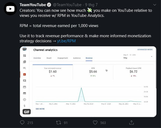Click the Copyright icon in sidebar

[x=25, y=99]
